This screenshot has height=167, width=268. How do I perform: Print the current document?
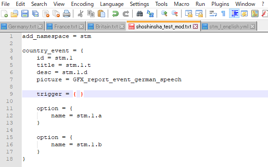tap(67, 14)
